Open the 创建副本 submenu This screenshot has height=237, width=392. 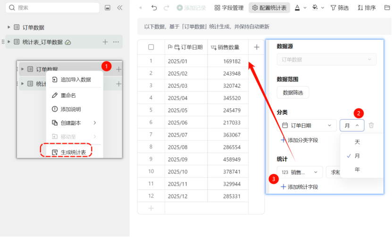coord(75,123)
